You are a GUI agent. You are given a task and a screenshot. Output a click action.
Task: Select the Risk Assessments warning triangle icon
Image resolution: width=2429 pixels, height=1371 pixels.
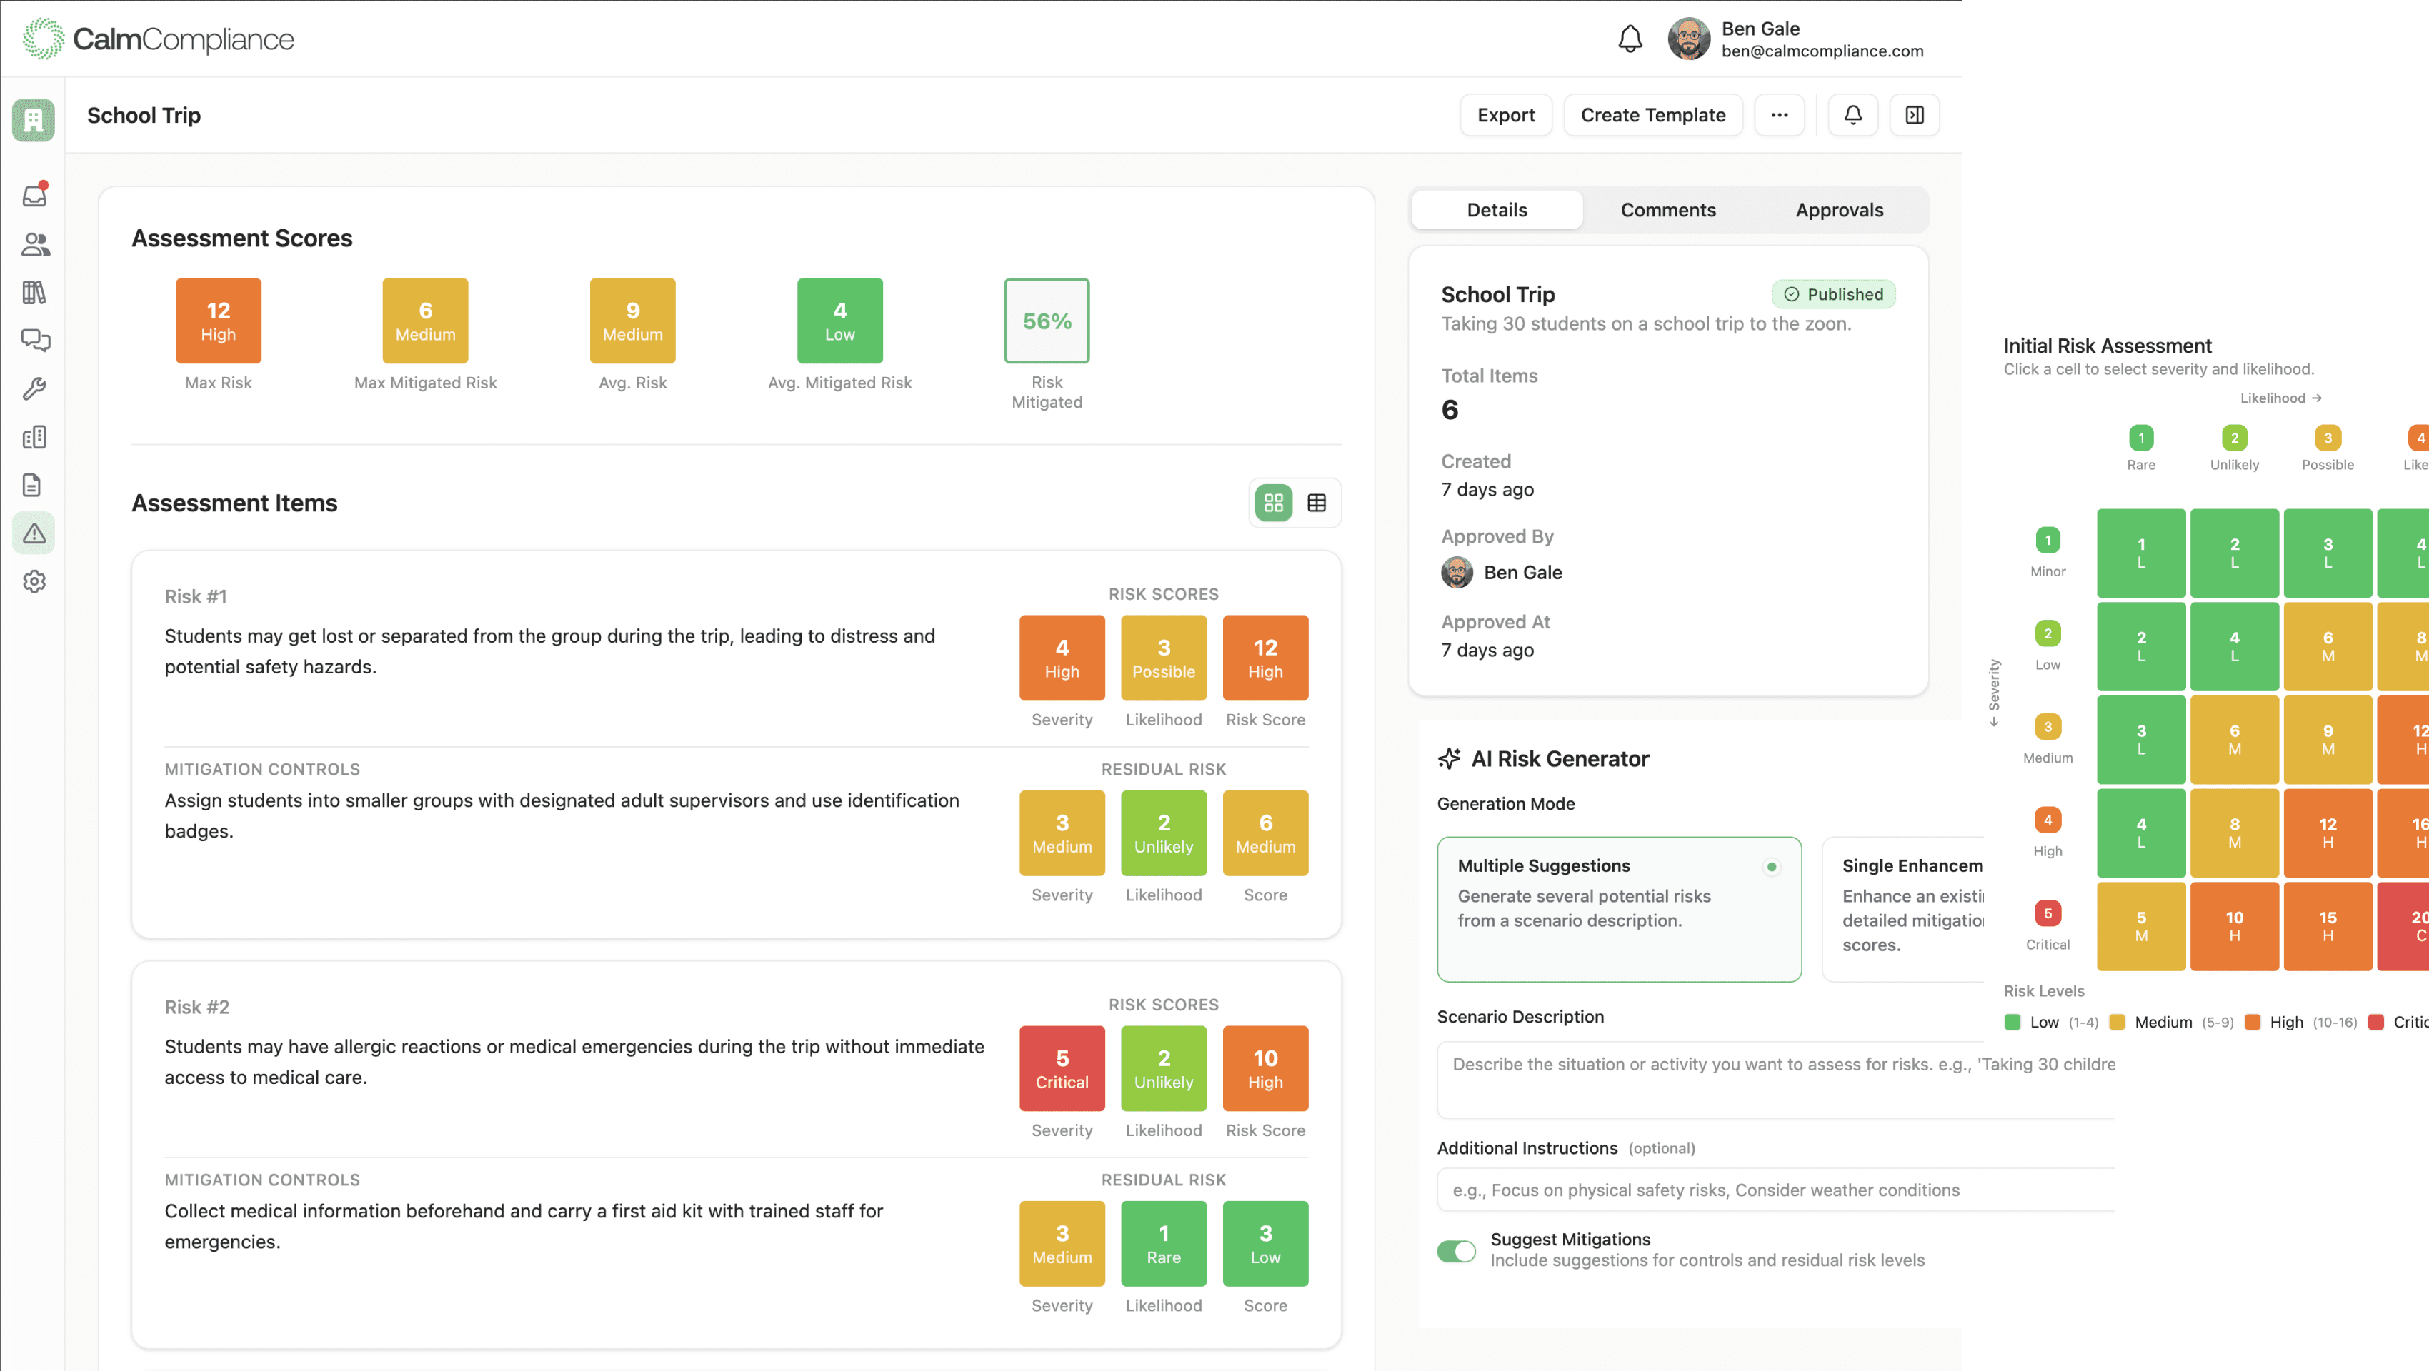coord(35,533)
